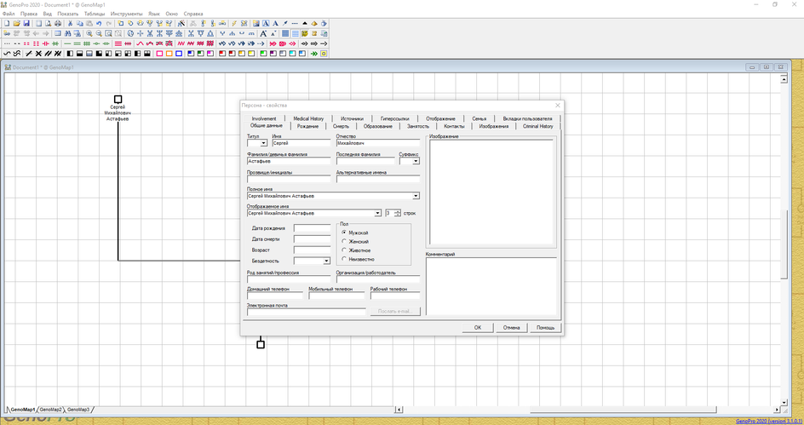The height and width of the screenshot is (425, 804).
Task: Decrease font size with small A icon
Action: click(x=273, y=33)
